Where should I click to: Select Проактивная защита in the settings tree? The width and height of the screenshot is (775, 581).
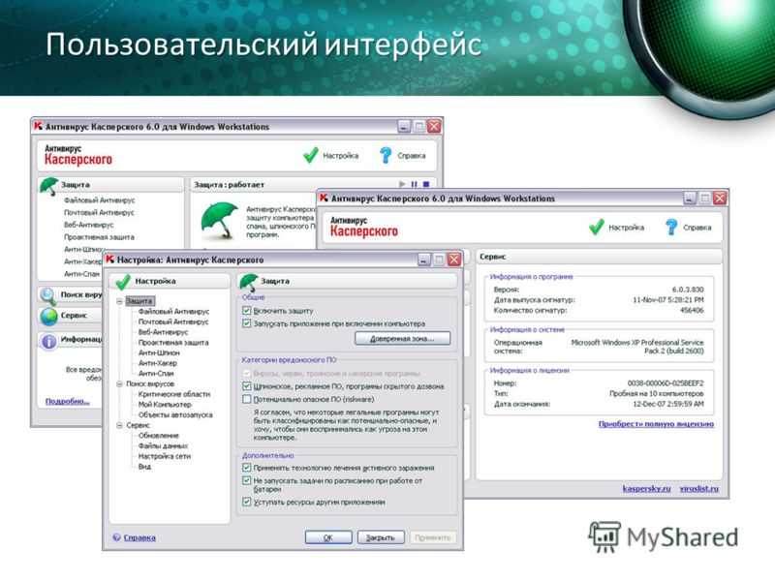tap(173, 343)
